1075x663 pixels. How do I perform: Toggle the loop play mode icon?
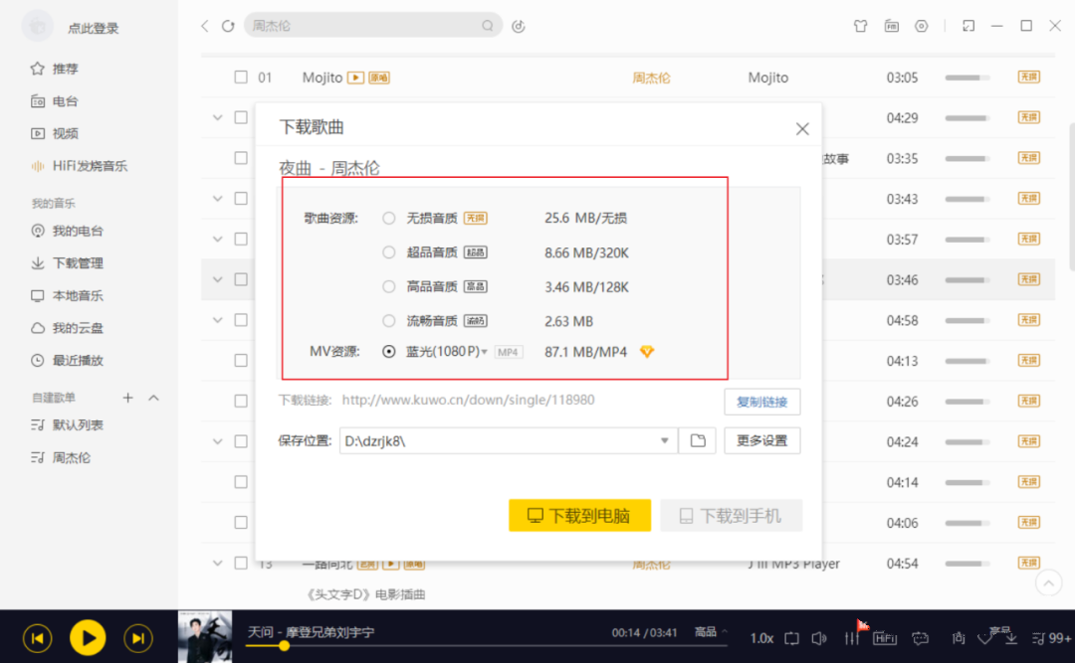(792, 638)
